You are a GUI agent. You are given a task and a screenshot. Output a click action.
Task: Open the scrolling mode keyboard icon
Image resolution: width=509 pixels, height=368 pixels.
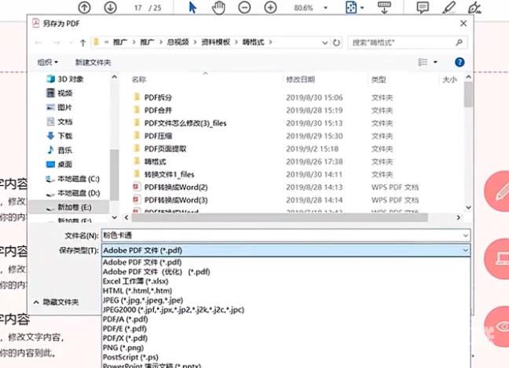(x=384, y=7)
